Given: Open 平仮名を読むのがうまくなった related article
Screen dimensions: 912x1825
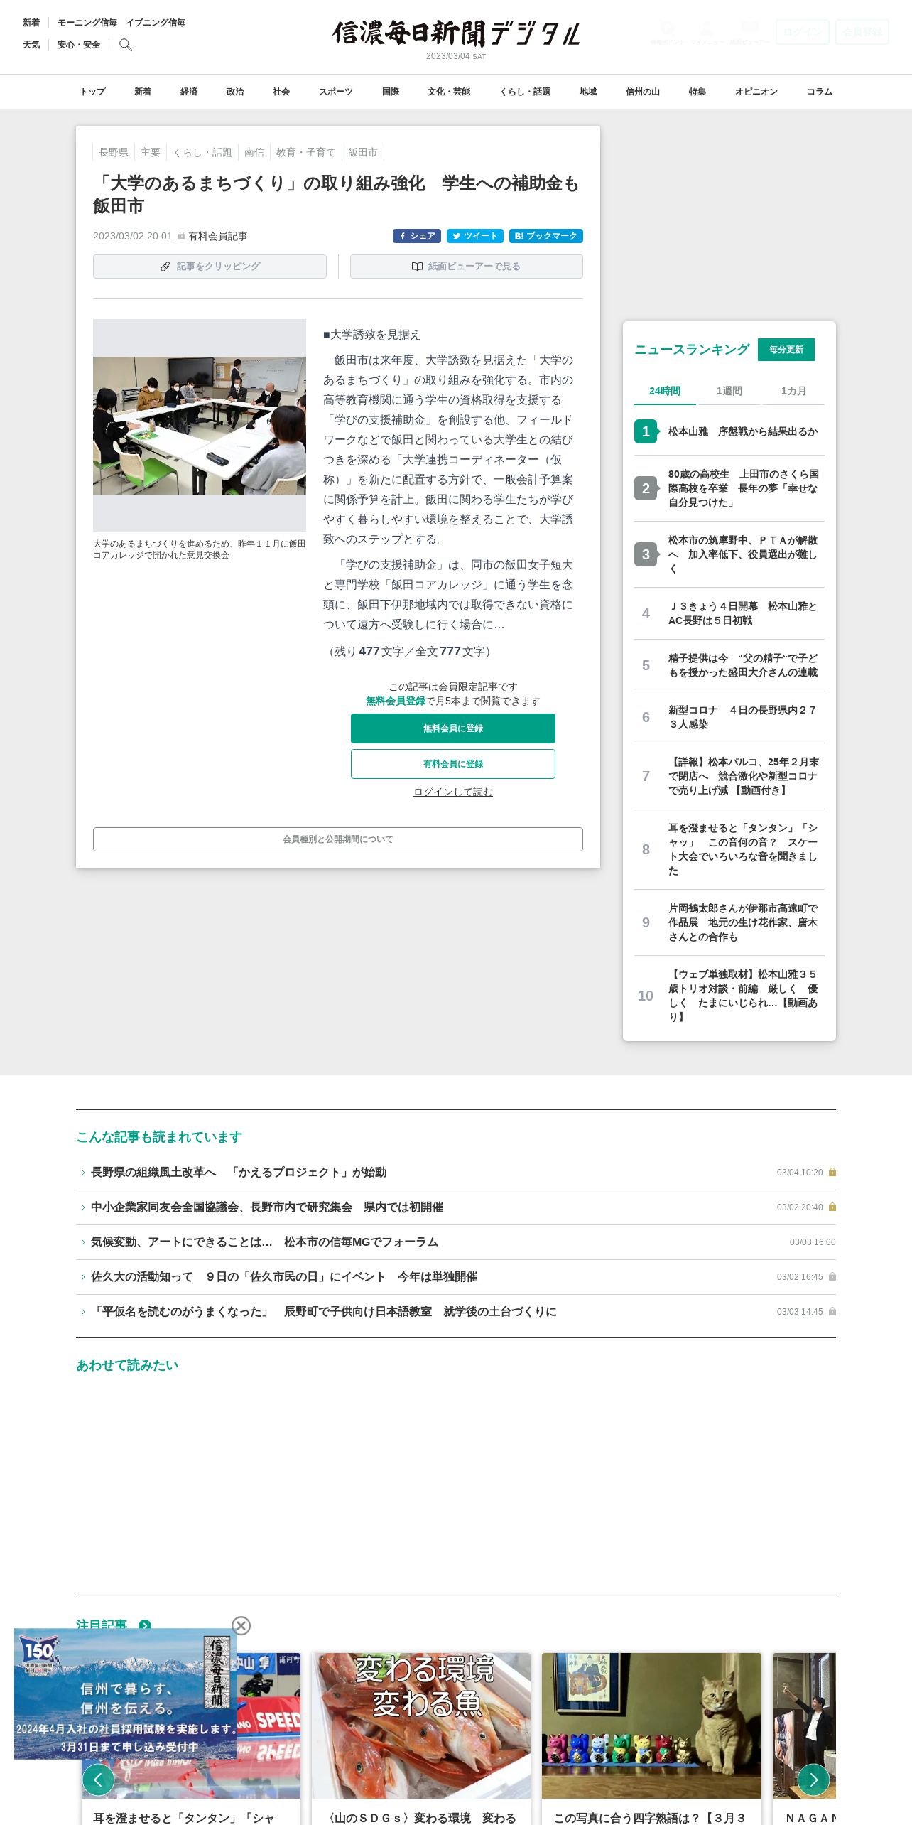Looking at the screenshot, I should pyautogui.click(x=324, y=1312).
